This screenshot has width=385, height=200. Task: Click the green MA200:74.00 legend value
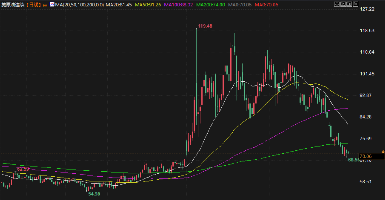[x=210, y=5]
